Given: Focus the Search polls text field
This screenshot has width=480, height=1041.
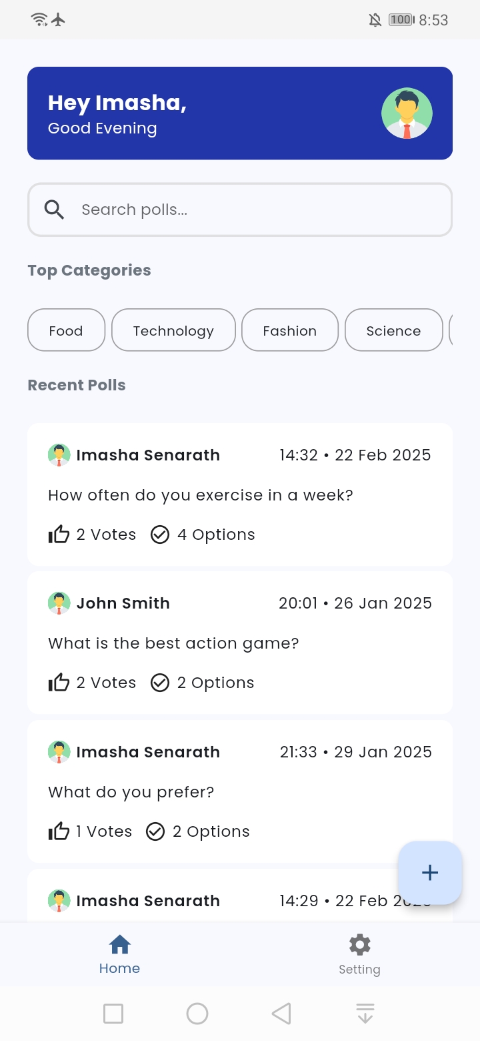Looking at the screenshot, I should pos(253,210).
